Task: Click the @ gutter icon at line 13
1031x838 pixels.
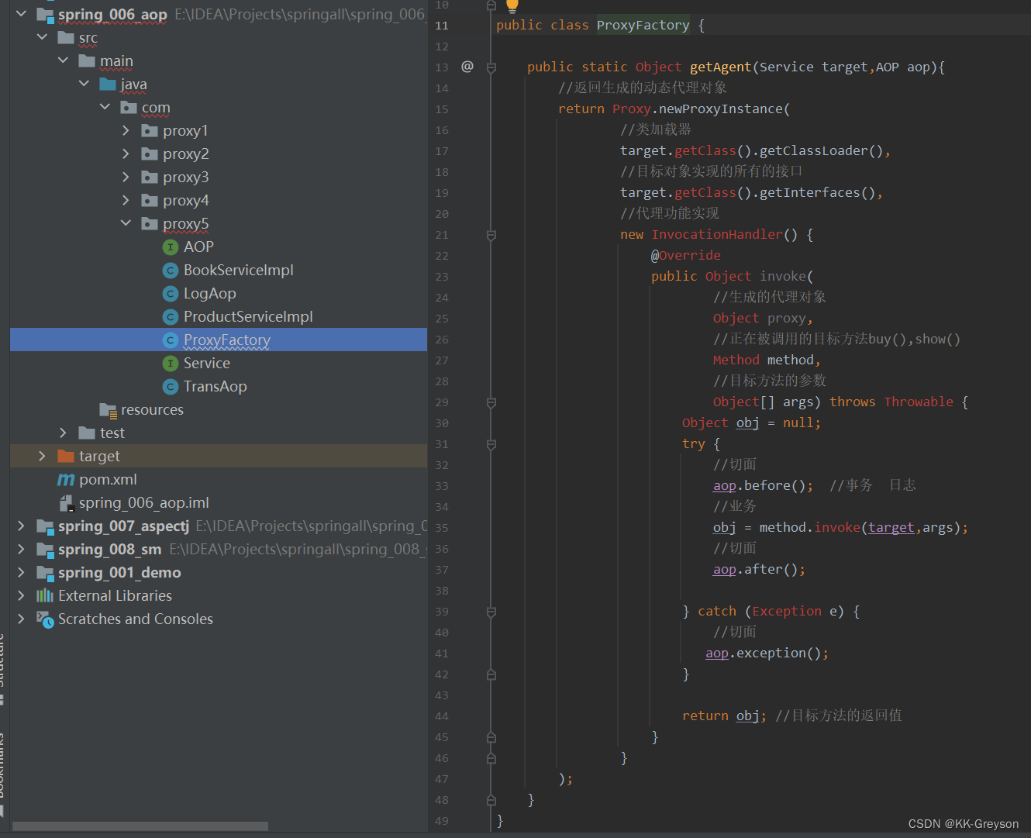Action: click(x=467, y=67)
